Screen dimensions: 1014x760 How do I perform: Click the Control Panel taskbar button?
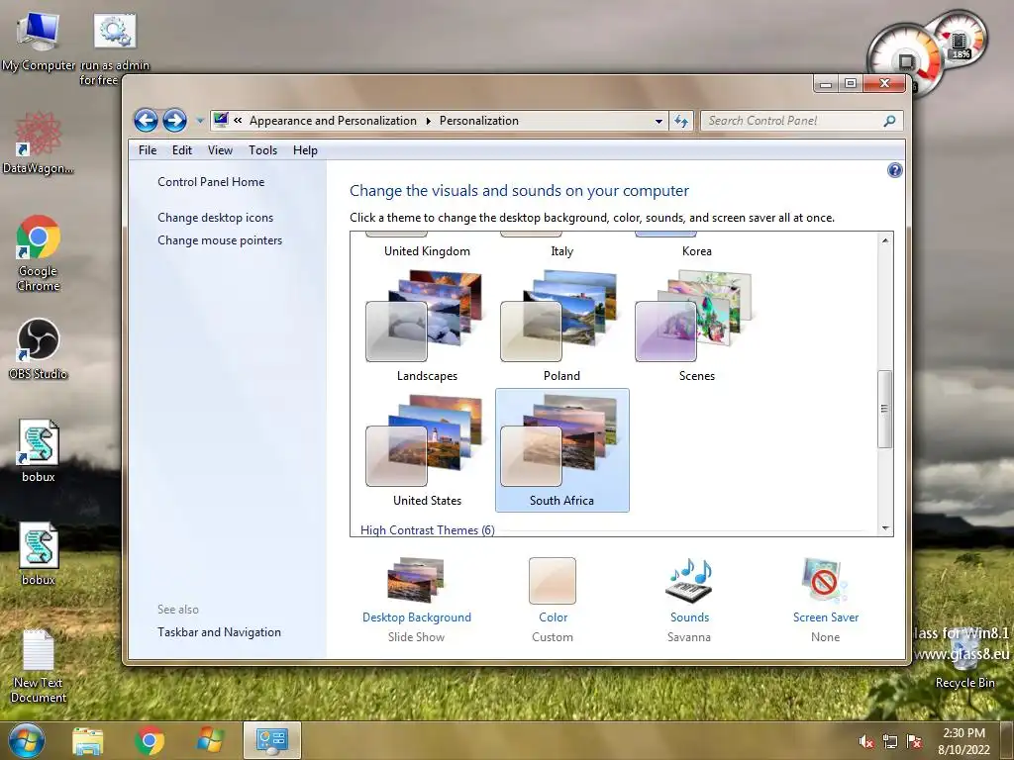point(271,740)
